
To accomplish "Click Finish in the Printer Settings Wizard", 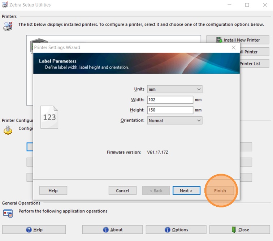I will (x=220, y=190).
